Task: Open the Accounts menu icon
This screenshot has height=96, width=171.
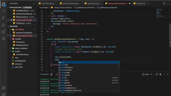Action: point(3,88)
